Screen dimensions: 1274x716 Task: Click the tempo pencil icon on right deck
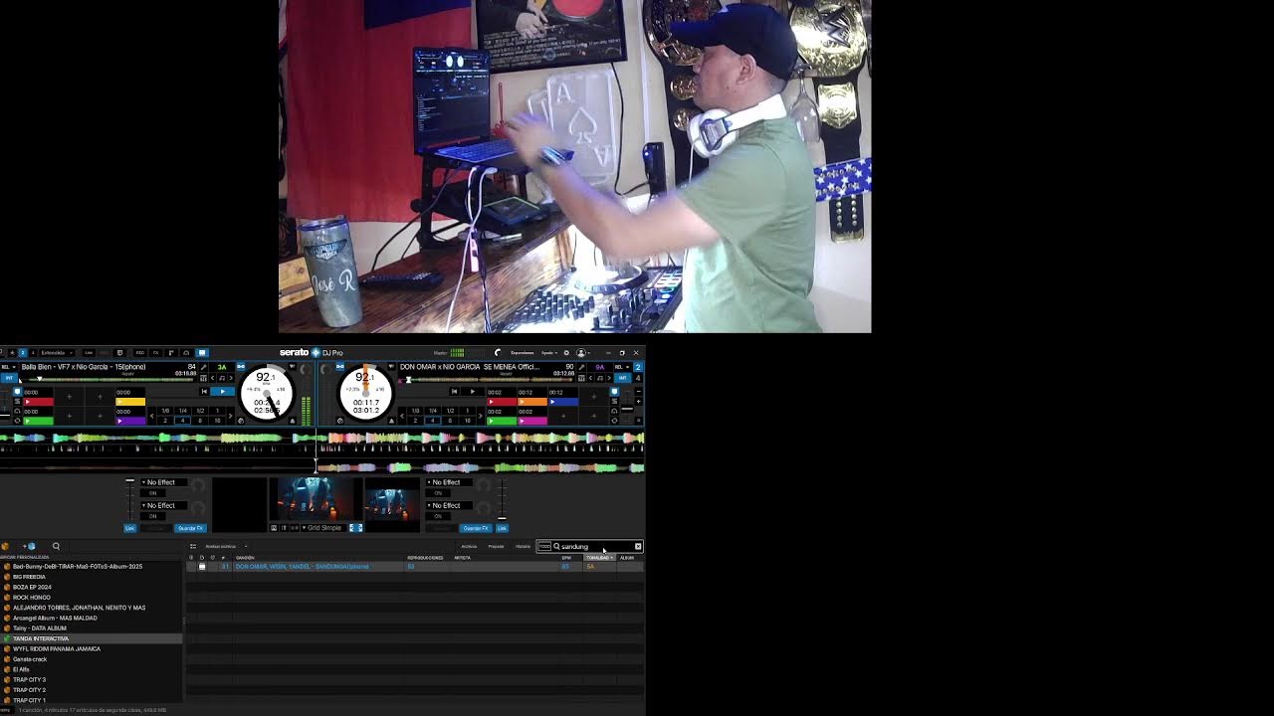pos(581,367)
